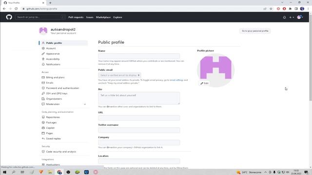Open Windows Start menu
This screenshot has height=175, width=312.
click(4, 172)
